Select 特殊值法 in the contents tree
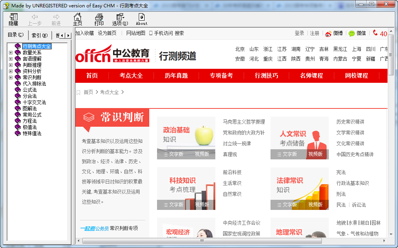This screenshot has width=398, height=248. click(x=32, y=133)
